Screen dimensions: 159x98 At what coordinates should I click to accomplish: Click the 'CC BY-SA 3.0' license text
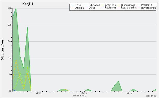point(151,96)
